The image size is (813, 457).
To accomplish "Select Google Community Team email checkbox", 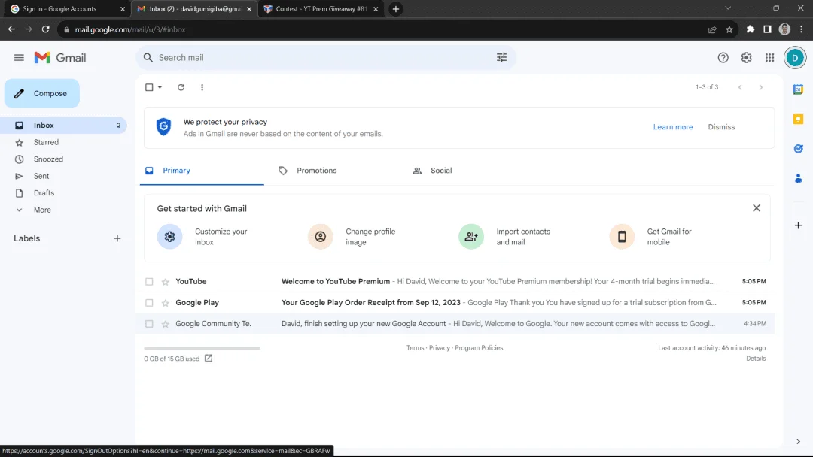I will pyautogui.click(x=149, y=324).
